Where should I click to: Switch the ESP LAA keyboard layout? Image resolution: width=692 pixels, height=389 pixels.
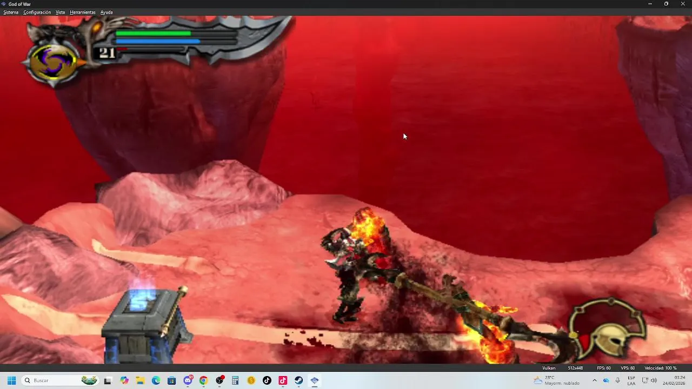point(631,380)
